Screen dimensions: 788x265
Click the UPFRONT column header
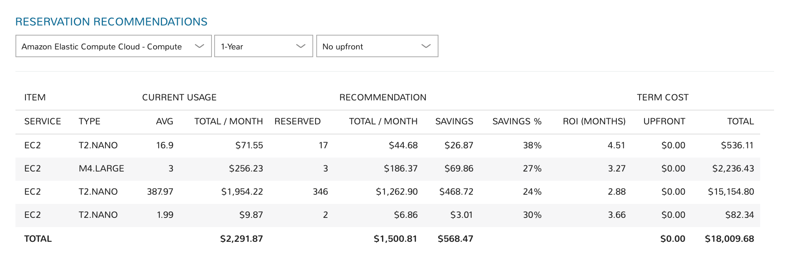click(x=664, y=121)
